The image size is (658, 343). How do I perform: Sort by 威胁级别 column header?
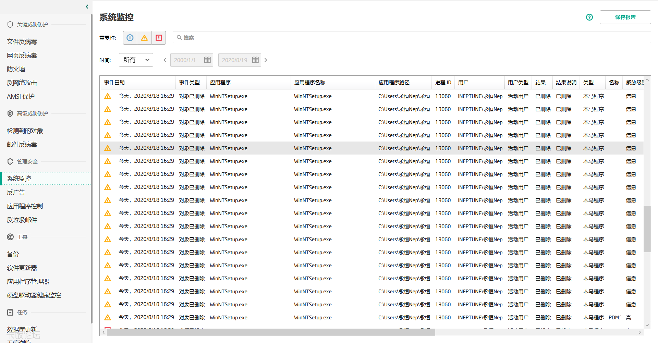(x=634, y=83)
